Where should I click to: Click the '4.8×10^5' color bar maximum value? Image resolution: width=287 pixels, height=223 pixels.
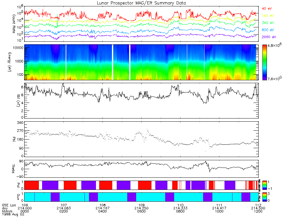275,45
